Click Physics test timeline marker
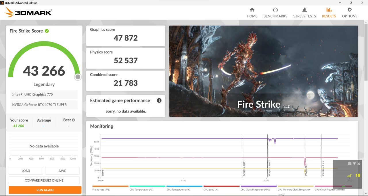 pos(306,170)
